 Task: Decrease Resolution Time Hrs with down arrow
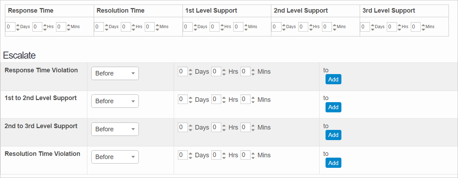point(133,29)
